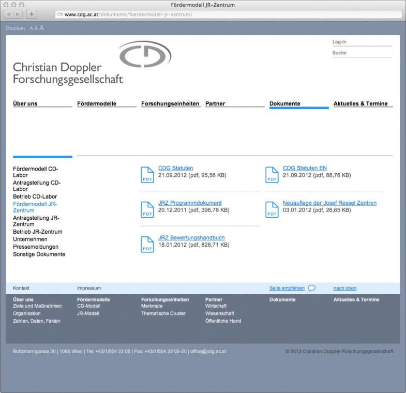Click the PDF icon for CDG Statuten EN
This screenshot has height=393, width=406.
[x=272, y=175]
